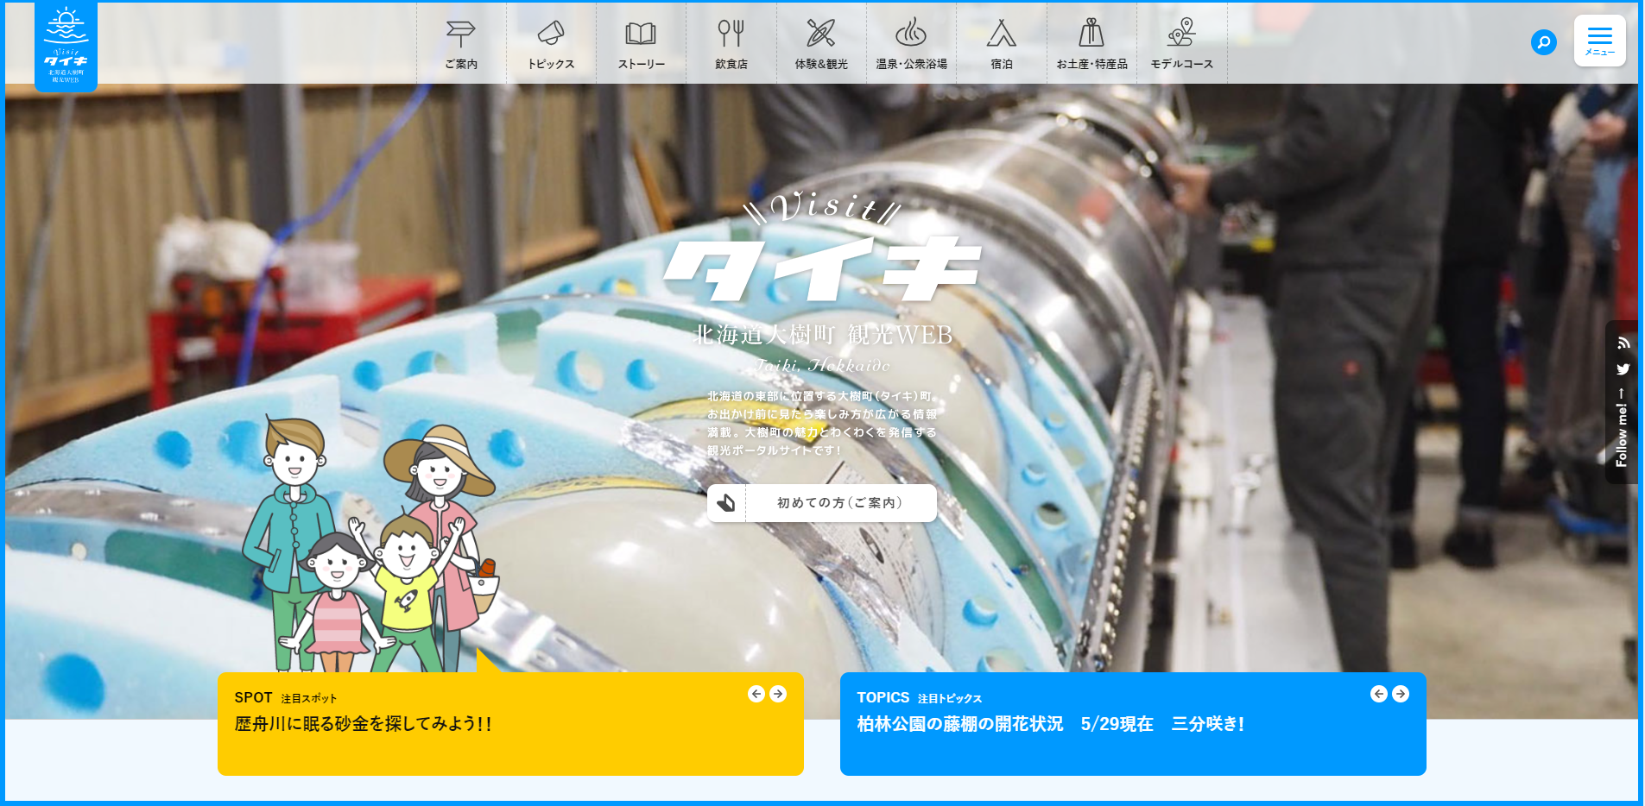This screenshot has height=806, width=1645.
Task: Open the ご案内 signpost icon menu
Action: tap(461, 43)
